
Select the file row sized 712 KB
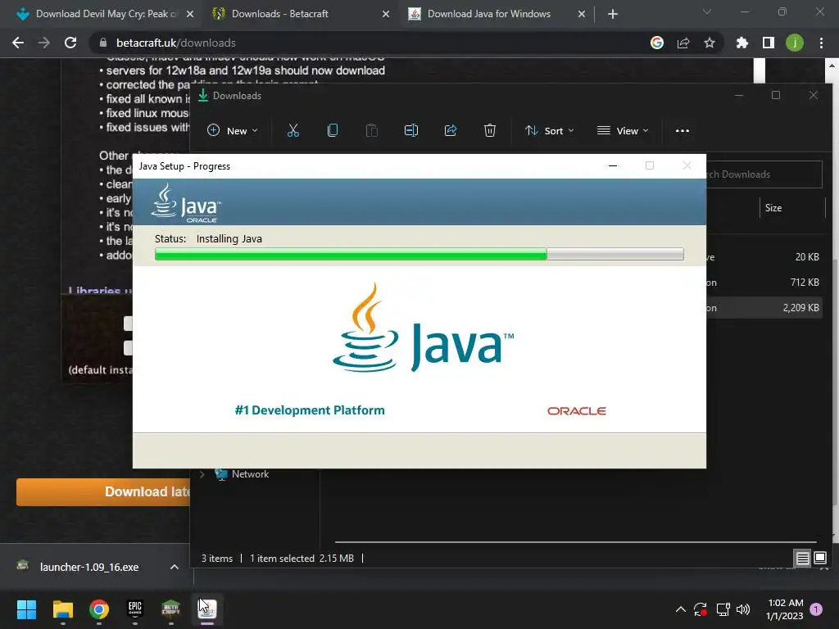(x=765, y=283)
